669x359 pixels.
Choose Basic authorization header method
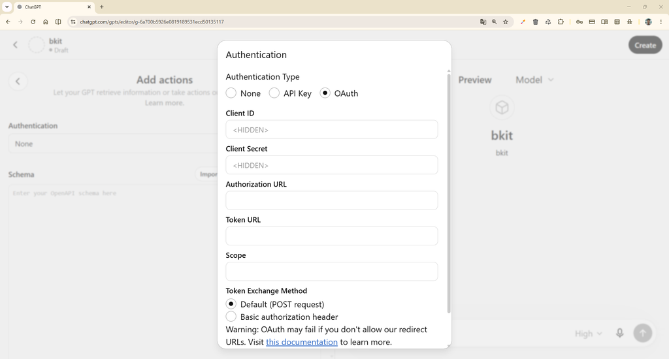point(231,317)
